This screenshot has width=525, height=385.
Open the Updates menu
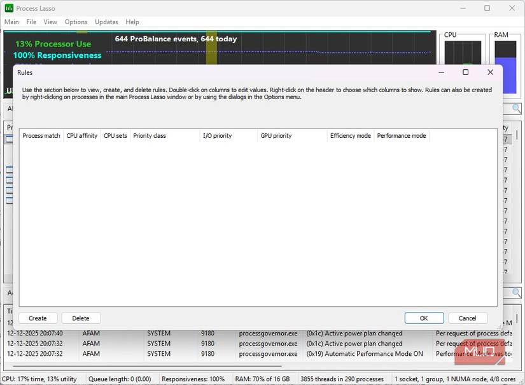(x=106, y=22)
